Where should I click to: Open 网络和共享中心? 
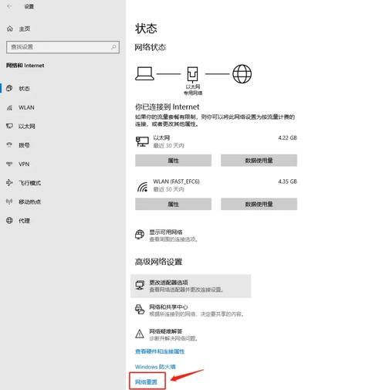coord(191,310)
